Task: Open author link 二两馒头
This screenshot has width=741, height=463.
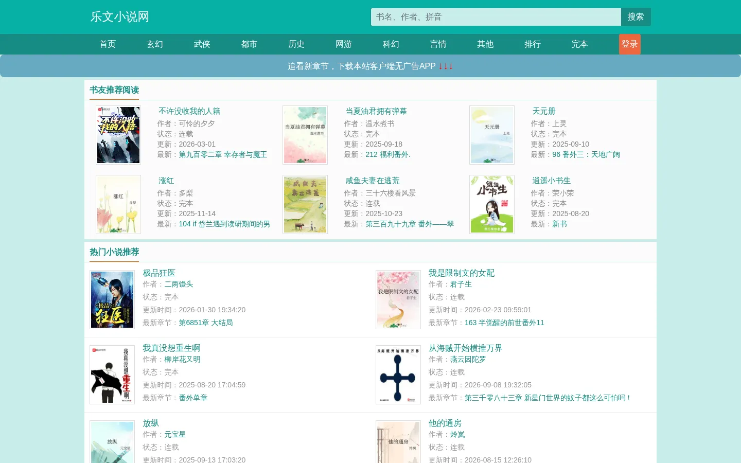Action: pyautogui.click(x=179, y=284)
